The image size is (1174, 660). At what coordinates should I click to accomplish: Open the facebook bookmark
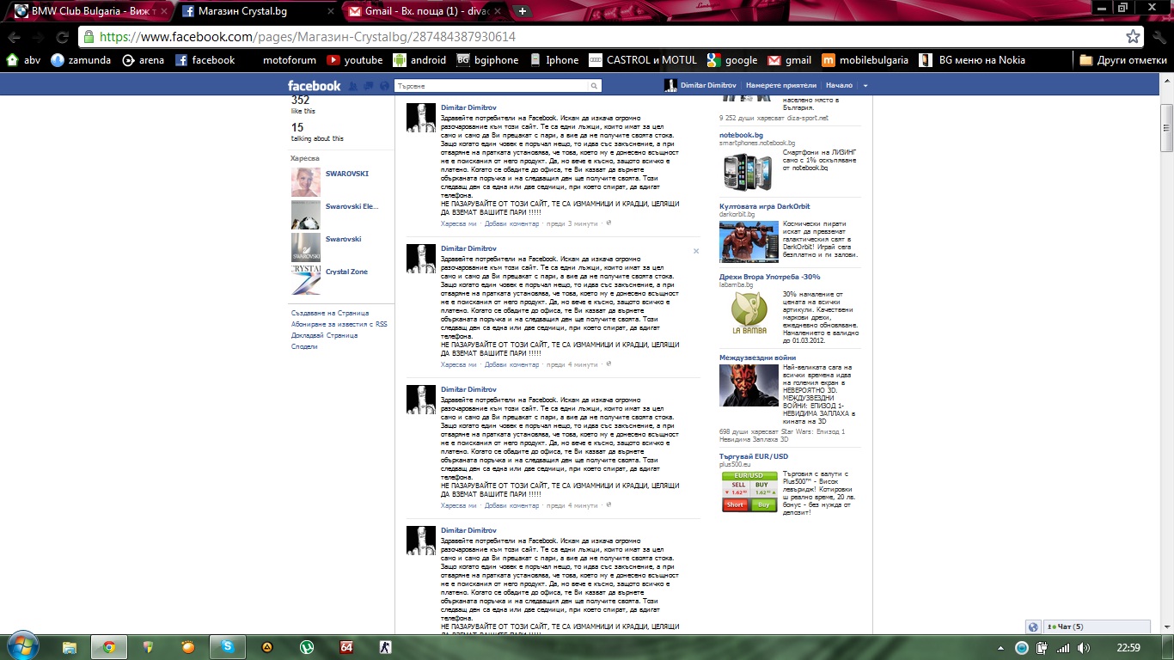tap(205, 60)
